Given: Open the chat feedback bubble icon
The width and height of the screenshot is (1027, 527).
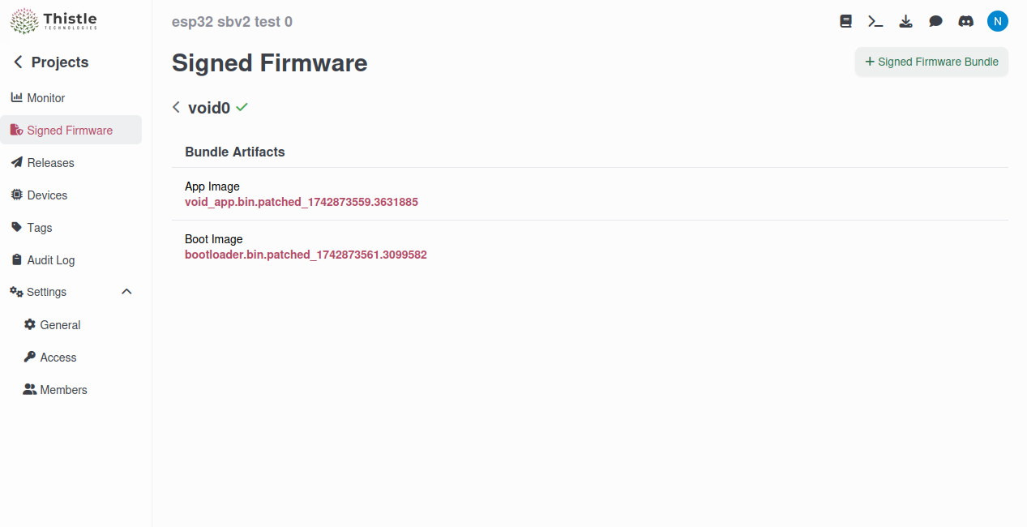Looking at the screenshot, I should 935,21.
